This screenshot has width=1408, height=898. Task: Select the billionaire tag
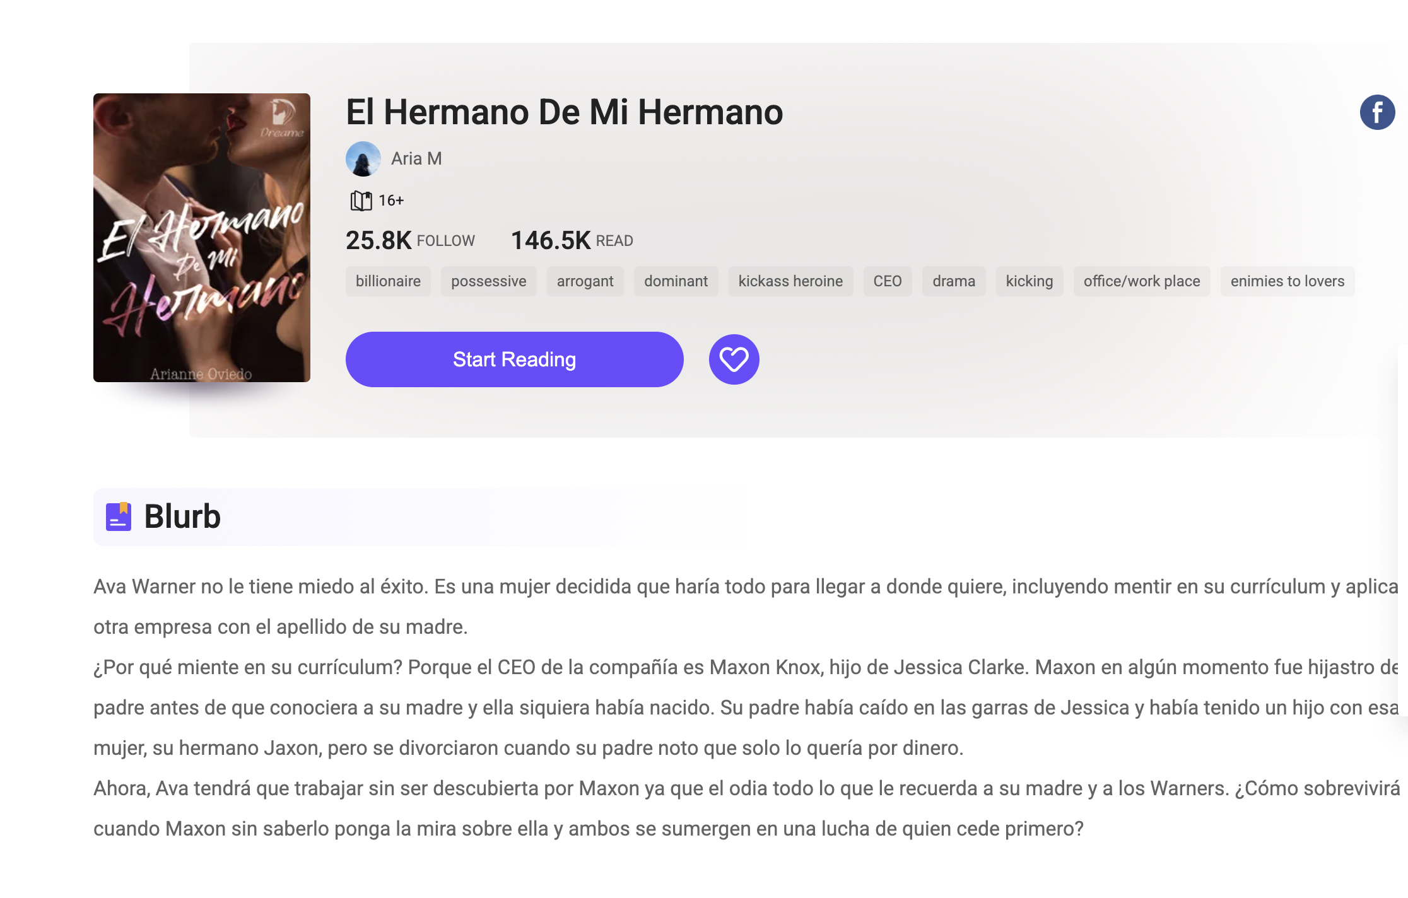pos(388,281)
